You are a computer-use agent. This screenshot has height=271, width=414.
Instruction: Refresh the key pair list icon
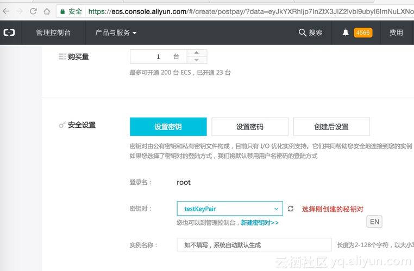tap(291, 209)
